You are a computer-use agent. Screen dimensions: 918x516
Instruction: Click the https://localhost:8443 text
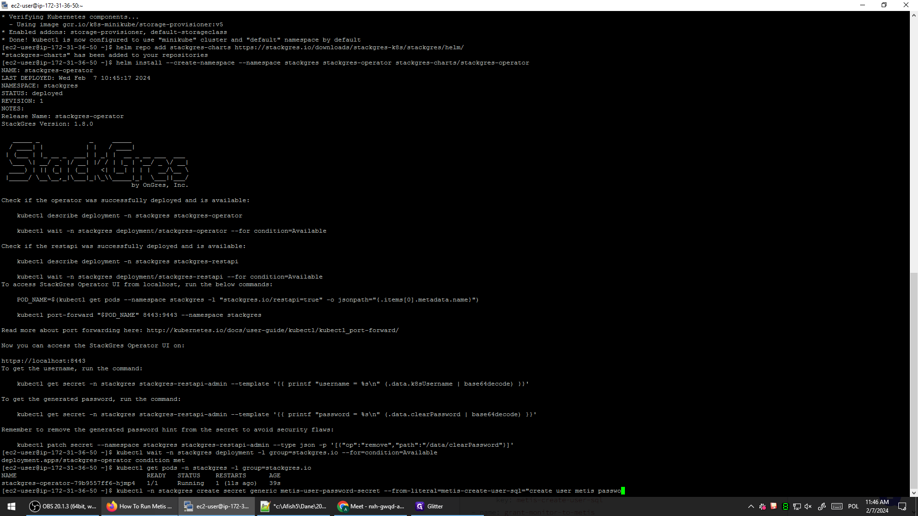point(44,361)
